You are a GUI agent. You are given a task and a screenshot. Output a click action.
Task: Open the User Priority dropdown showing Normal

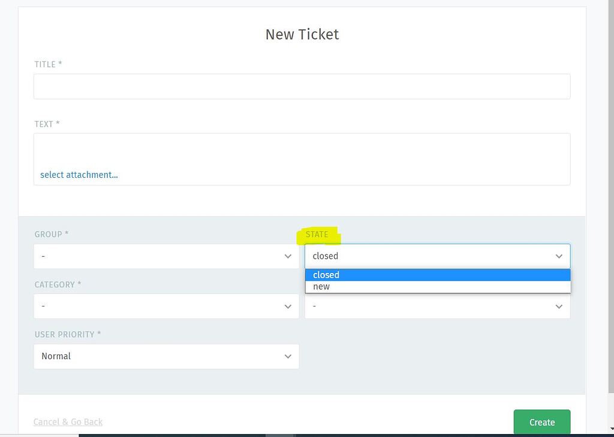pos(166,356)
